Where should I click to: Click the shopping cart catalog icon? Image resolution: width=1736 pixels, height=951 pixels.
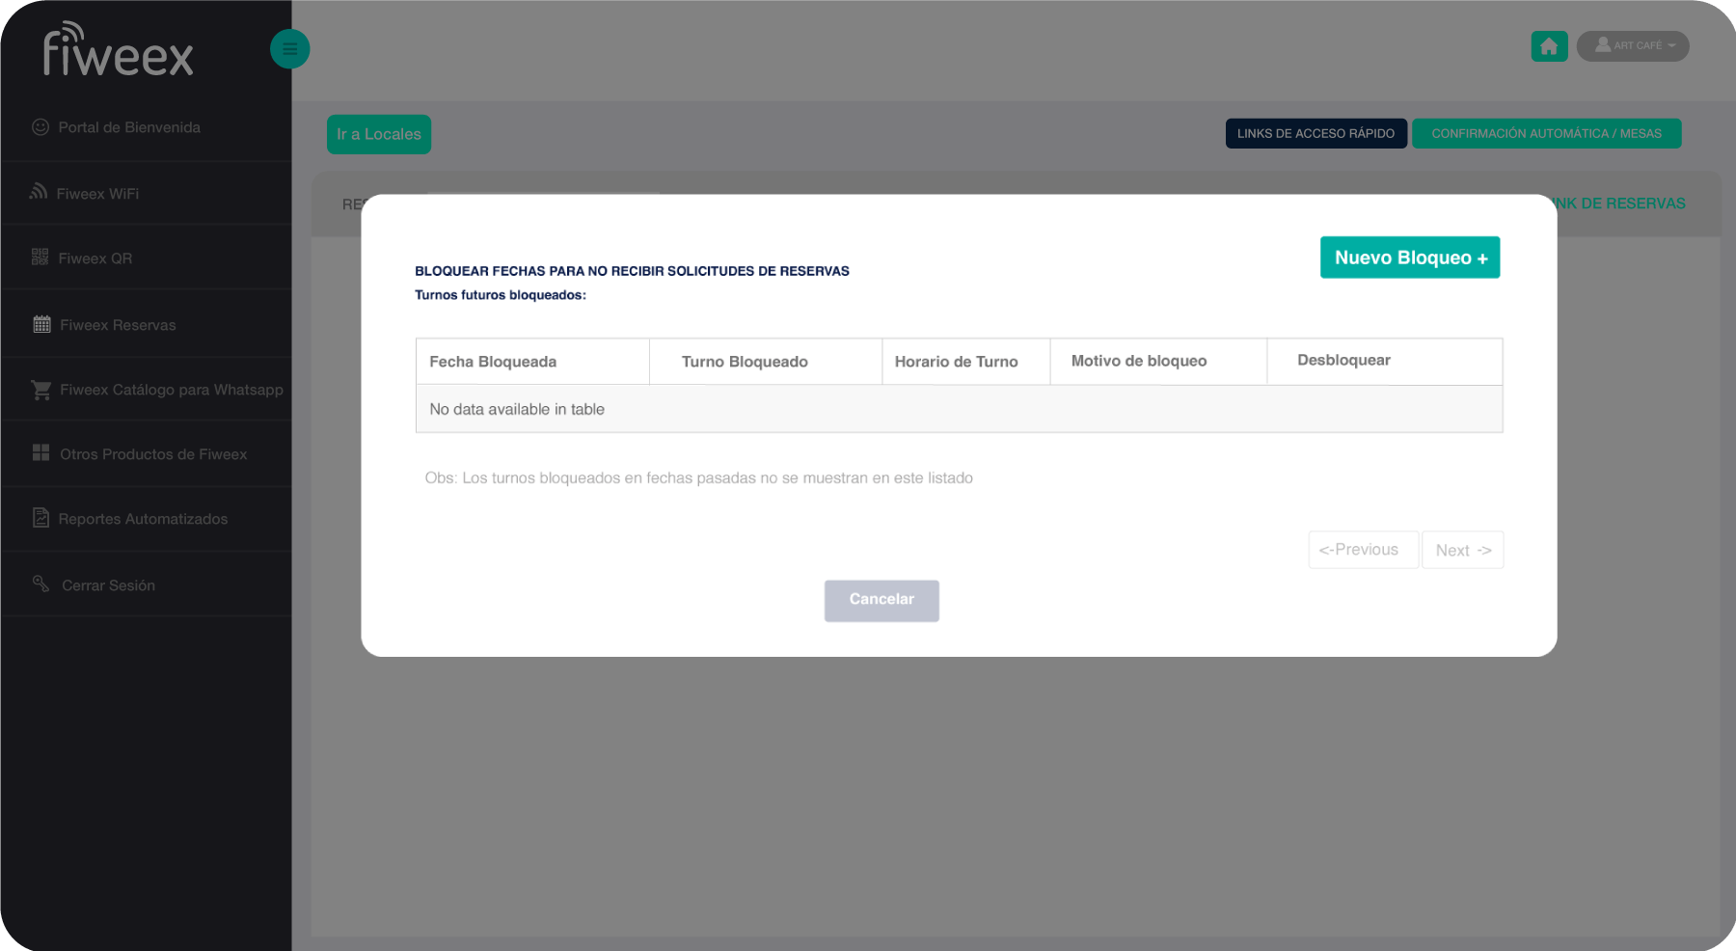coord(41,390)
